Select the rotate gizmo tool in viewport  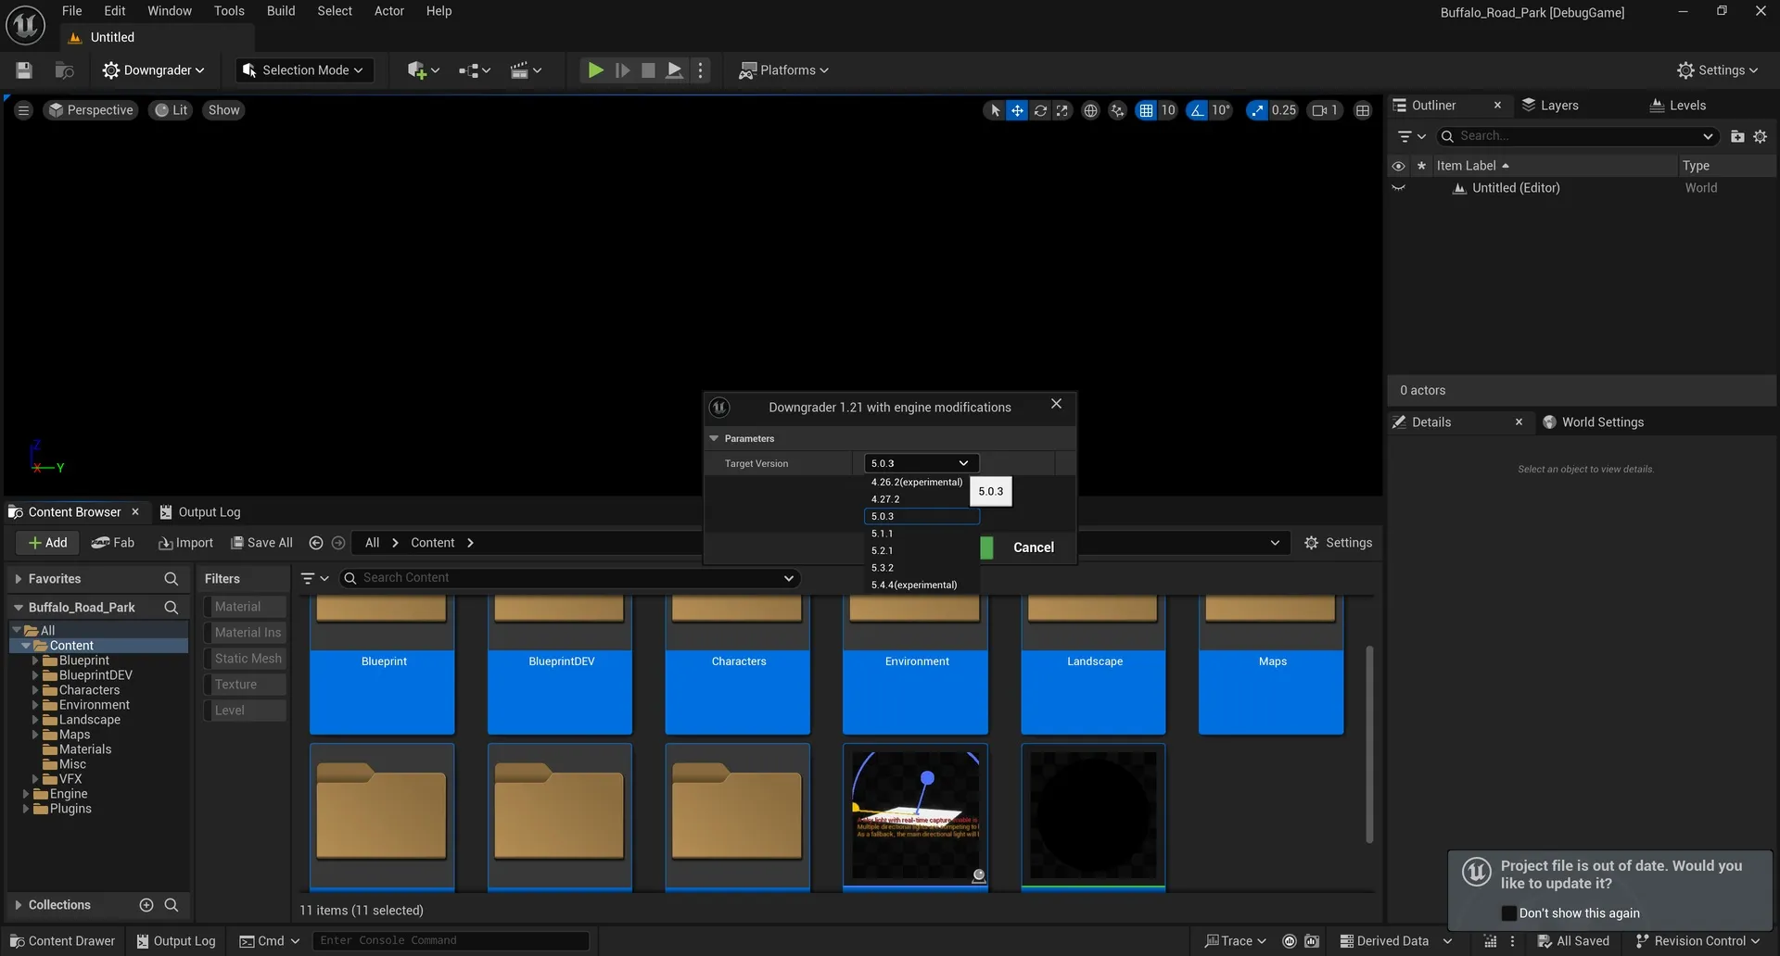pyautogui.click(x=1040, y=110)
